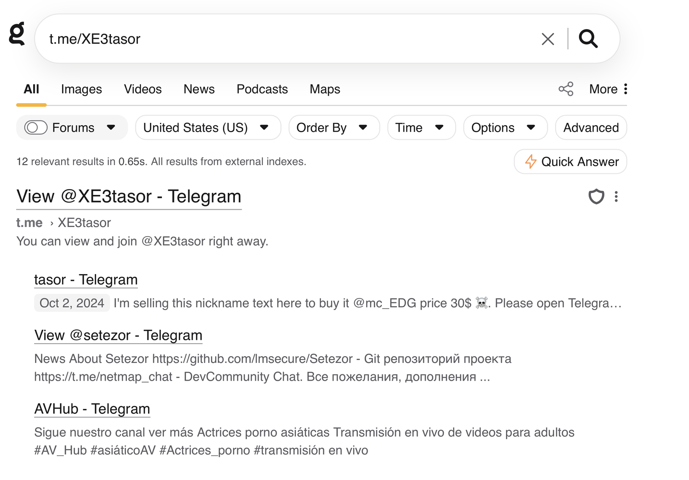Click the search engine logo
Viewport: 689px width, 480px height.
[17, 34]
